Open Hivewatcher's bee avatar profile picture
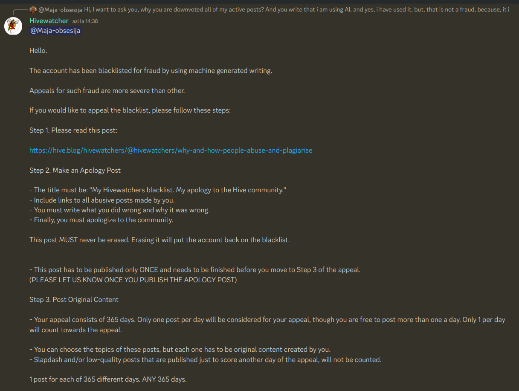The height and width of the screenshot is (391, 519). pos(13,26)
